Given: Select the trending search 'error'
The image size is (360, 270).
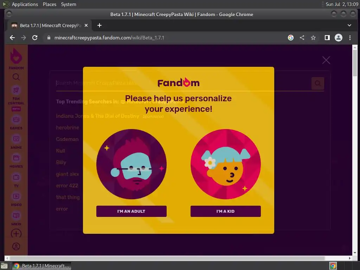Looking at the screenshot, I should 62,209.
